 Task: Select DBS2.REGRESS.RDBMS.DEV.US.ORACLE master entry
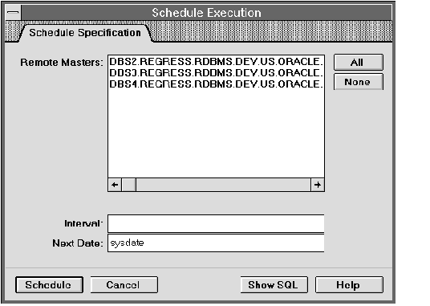216,62
